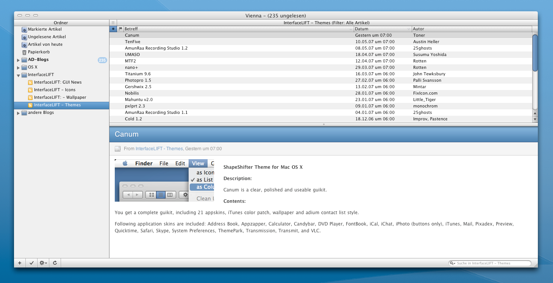Select AmunRaa Recording Studio 1.2 article
This screenshot has height=283, width=553.
tap(321, 48)
